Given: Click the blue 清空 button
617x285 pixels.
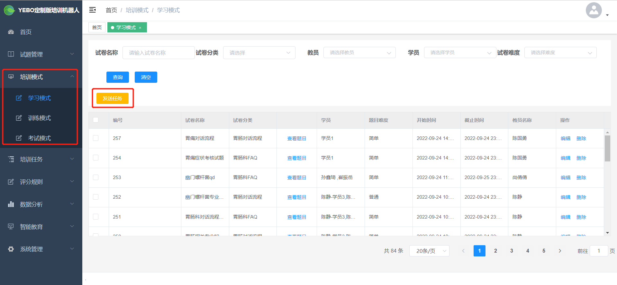Looking at the screenshot, I should (x=146, y=77).
